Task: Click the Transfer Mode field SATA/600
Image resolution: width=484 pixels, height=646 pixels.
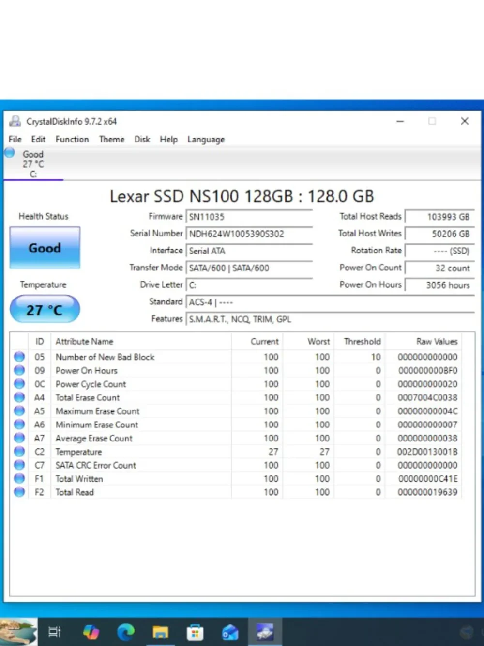Action: coord(249,268)
